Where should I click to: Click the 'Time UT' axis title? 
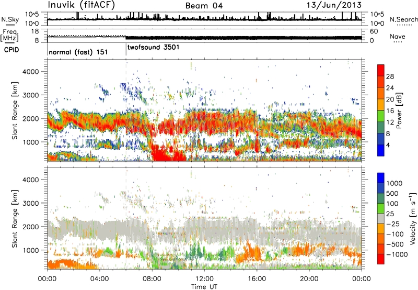click(x=204, y=286)
